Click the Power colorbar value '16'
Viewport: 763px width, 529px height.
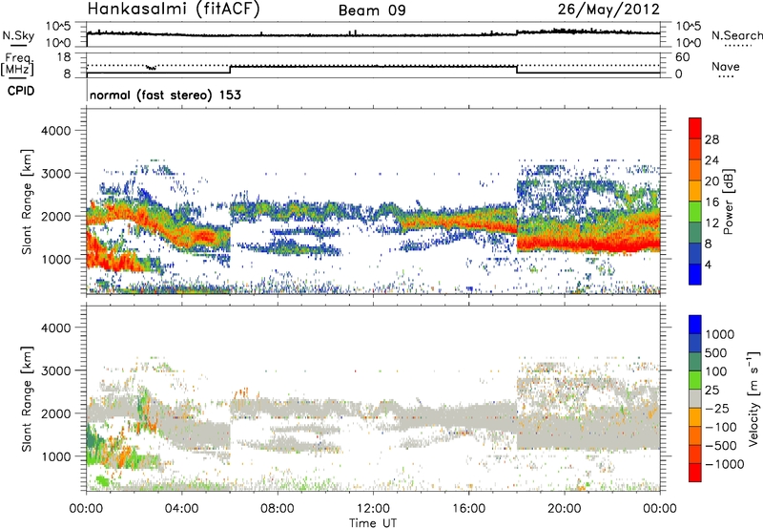pyautogui.click(x=711, y=202)
